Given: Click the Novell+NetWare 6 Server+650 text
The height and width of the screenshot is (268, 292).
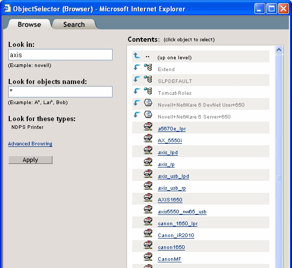Looking at the screenshot, I should (194, 116).
